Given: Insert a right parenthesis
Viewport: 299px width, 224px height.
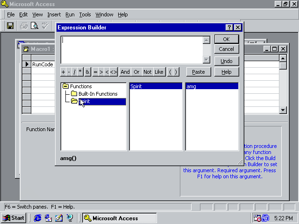Looking at the screenshot, I should 176,72.
